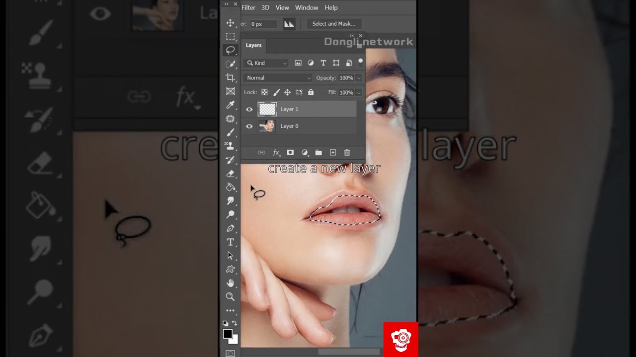Screen dimensions: 636x357
Task: Select the Spot Healing Brush tool
Action: (x=231, y=119)
